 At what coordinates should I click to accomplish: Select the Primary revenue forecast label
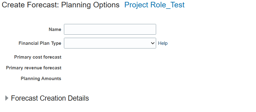(x=33, y=68)
